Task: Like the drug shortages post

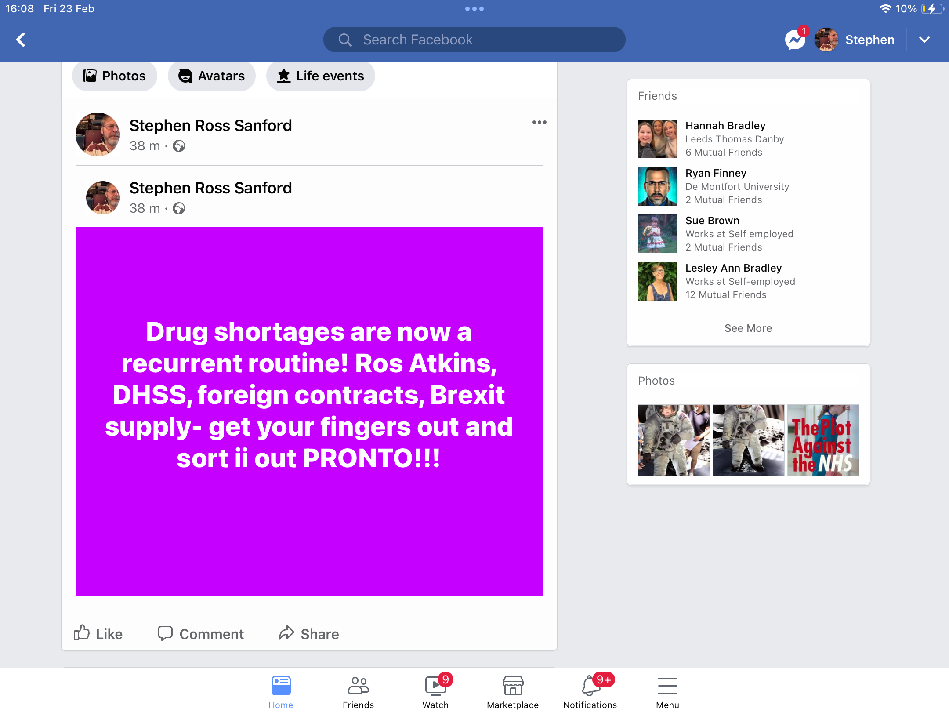Action: click(98, 633)
